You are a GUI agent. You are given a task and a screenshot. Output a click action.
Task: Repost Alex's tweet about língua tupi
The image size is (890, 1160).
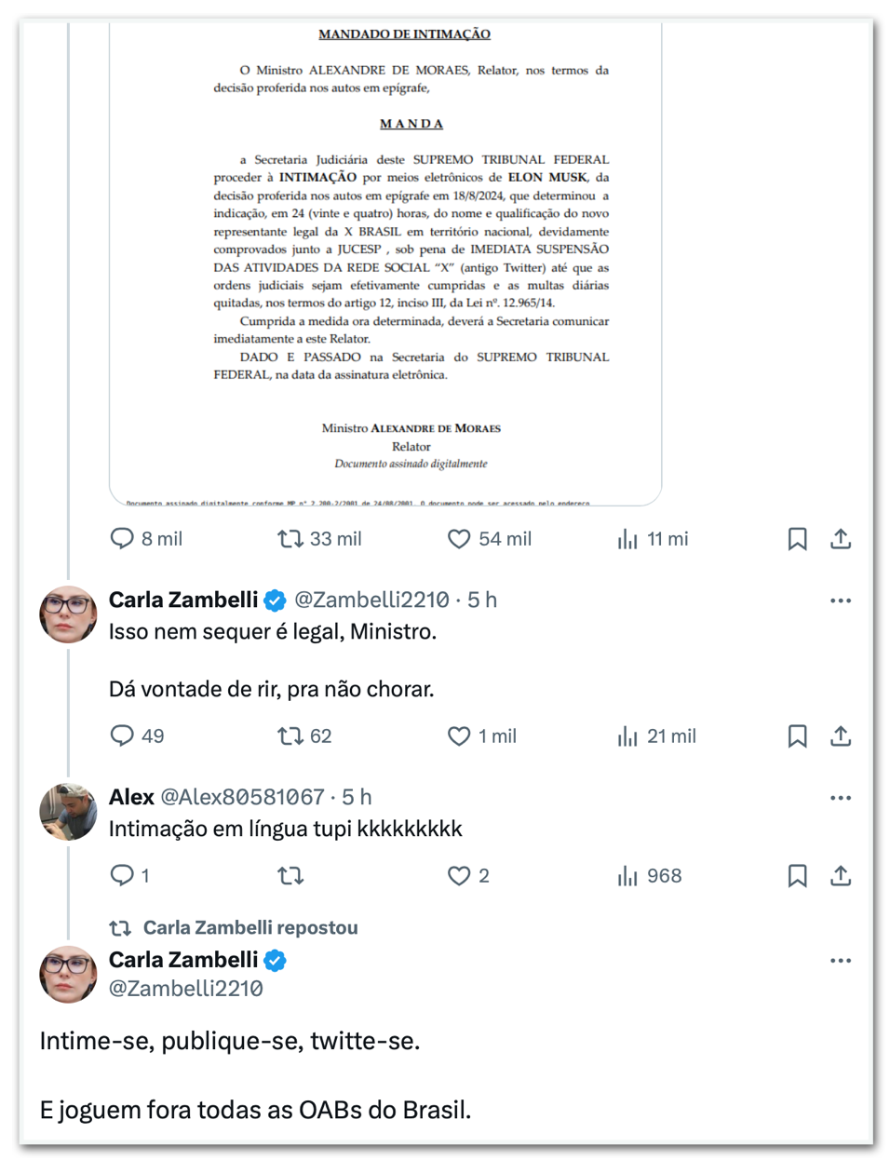click(290, 876)
